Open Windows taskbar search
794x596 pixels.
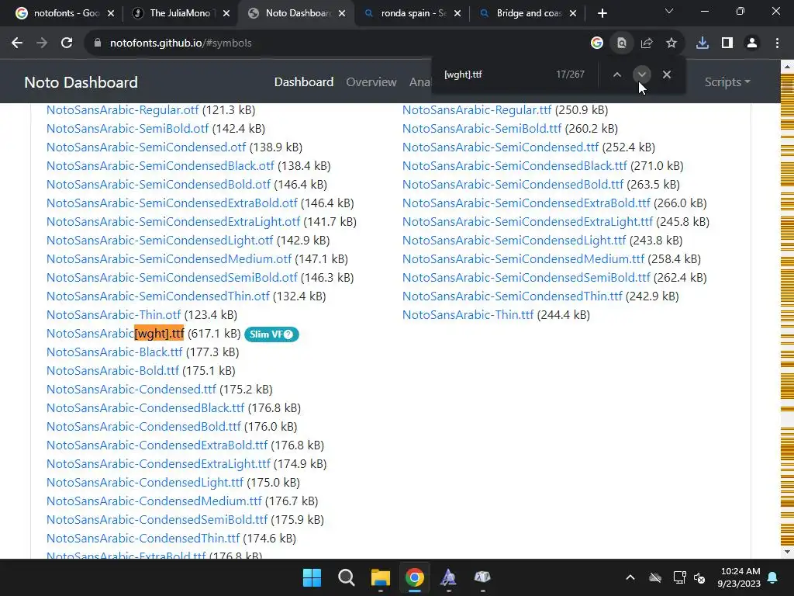point(347,577)
